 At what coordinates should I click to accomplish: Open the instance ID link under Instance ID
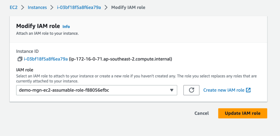coord(46,59)
